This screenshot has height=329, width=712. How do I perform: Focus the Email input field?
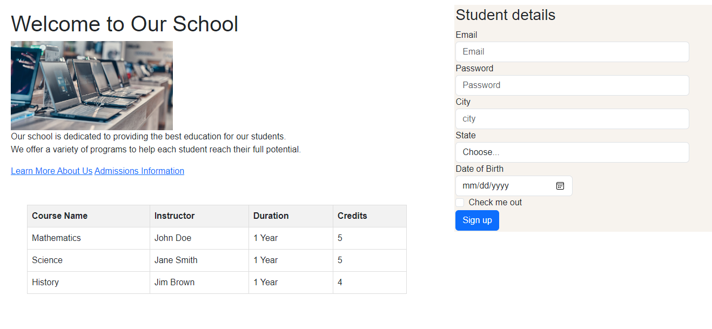tap(572, 52)
